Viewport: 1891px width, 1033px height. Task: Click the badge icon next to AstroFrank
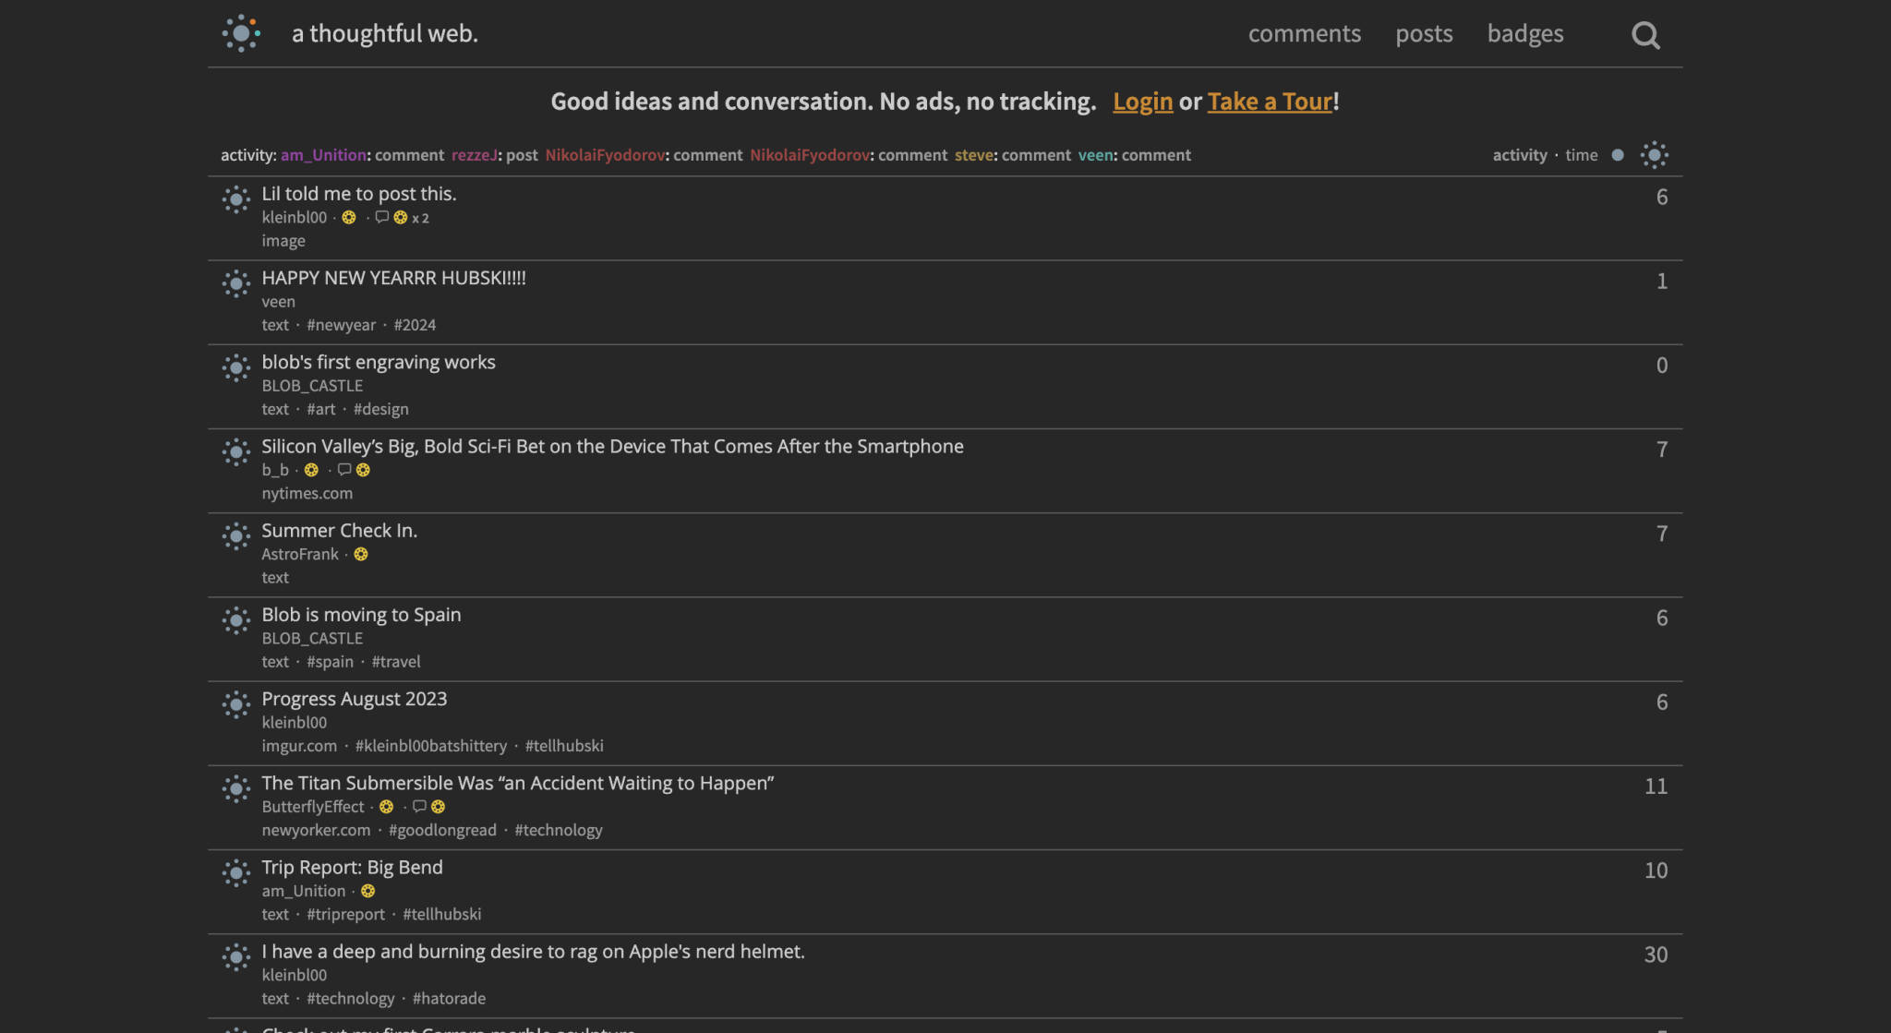[361, 554]
